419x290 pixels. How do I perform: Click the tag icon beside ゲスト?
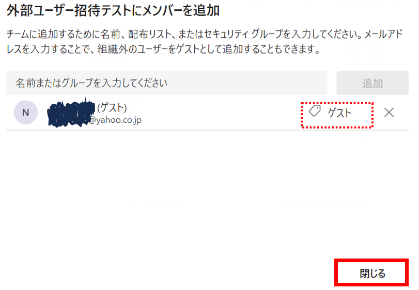(315, 111)
